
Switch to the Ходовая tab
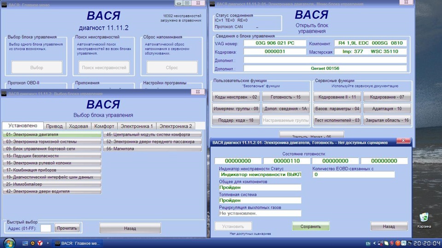pyautogui.click(x=79, y=126)
